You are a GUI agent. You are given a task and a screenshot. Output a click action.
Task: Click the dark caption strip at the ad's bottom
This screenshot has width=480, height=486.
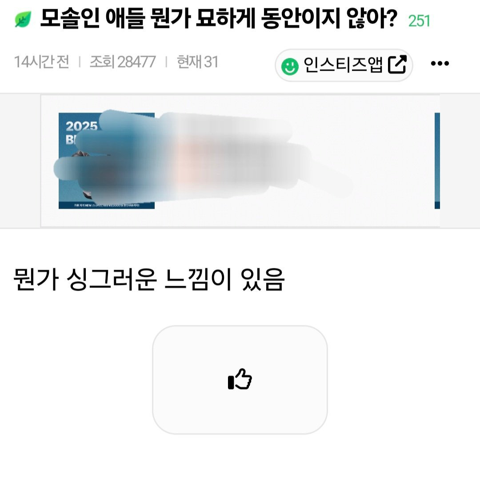tap(107, 205)
